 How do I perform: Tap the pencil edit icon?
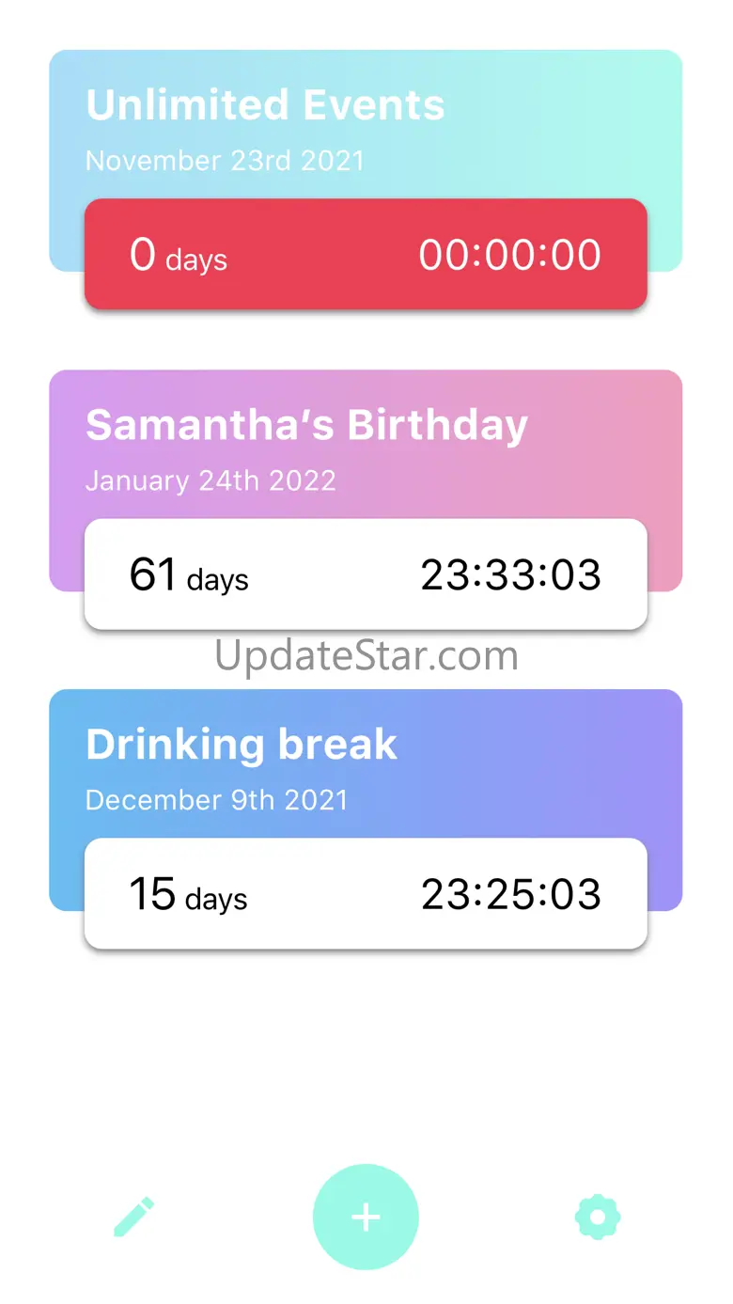coord(134,1217)
